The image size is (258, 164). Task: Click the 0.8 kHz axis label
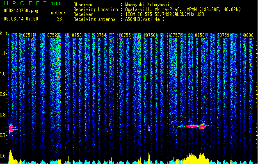click(x=4, y=115)
